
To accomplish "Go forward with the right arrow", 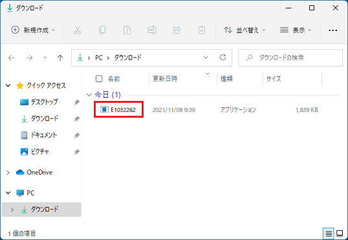I will 29,58.
